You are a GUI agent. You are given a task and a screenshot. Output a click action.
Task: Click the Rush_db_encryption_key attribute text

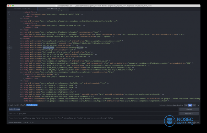click(53, 54)
